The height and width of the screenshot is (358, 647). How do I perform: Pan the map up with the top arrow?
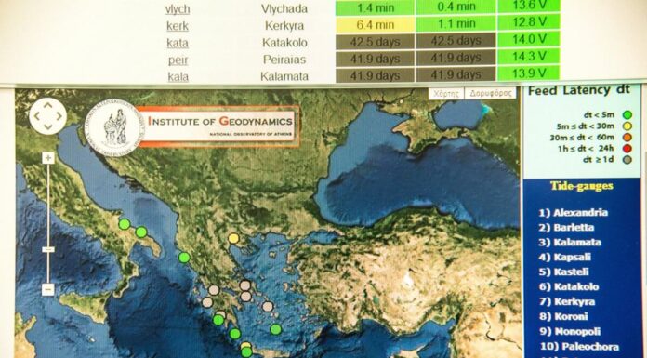click(x=48, y=106)
